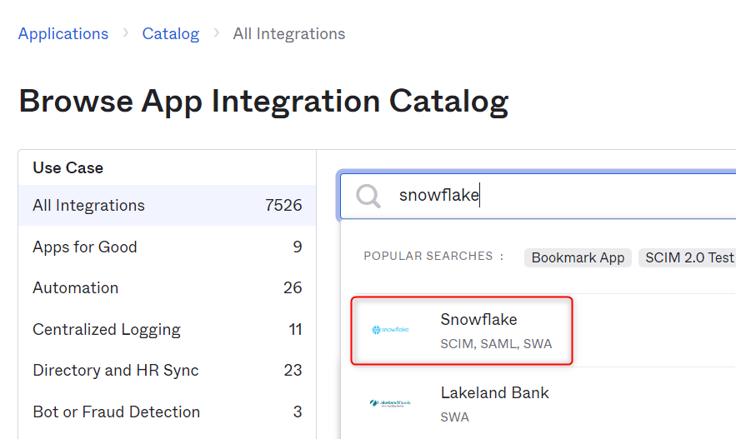
Task: Select All Integrations breadcrumb text
Action: pyautogui.click(x=289, y=34)
